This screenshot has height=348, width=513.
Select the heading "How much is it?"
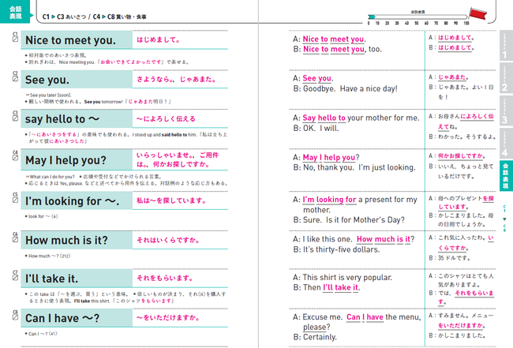click(x=66, y=241)
